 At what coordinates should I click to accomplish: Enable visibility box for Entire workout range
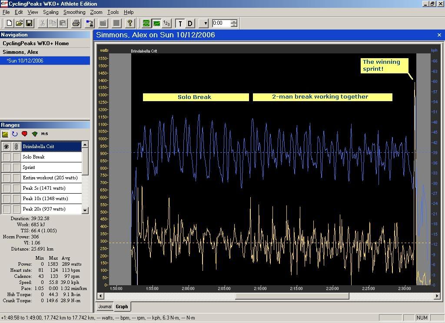coord(7,178)
